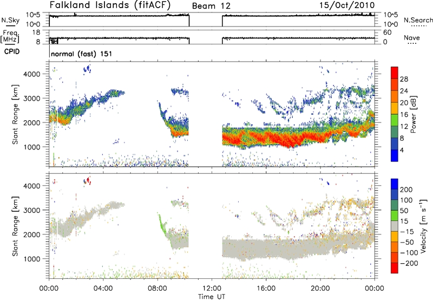Click the '60' tick on Nave axis
The width and height of the screenshot is (433, 300).
[x=387, y=32]
